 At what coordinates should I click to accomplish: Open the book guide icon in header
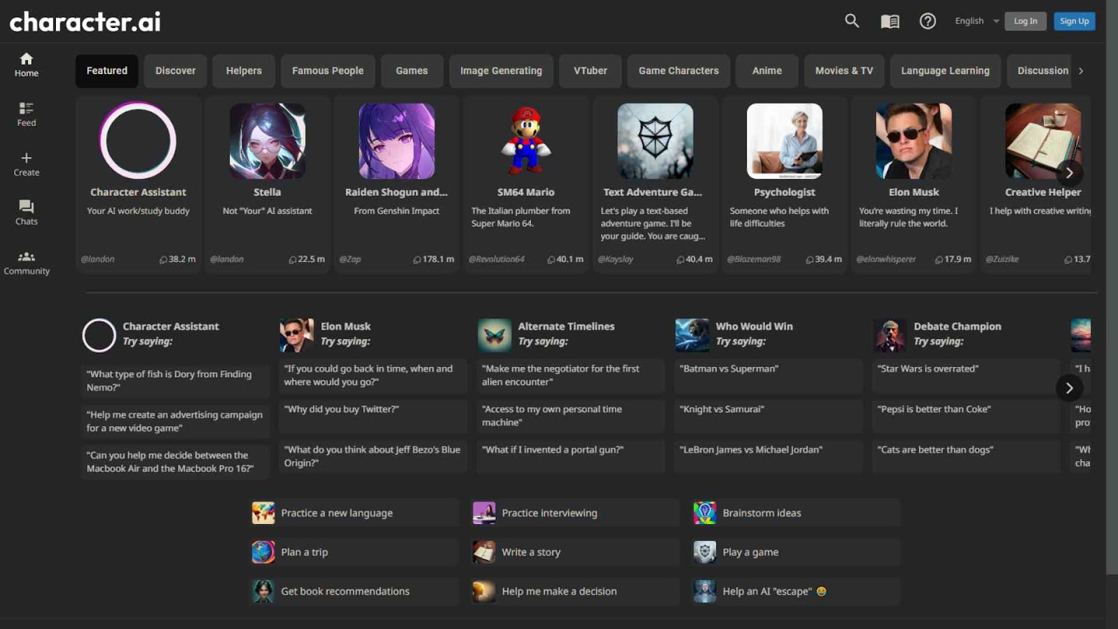point(890,22)
